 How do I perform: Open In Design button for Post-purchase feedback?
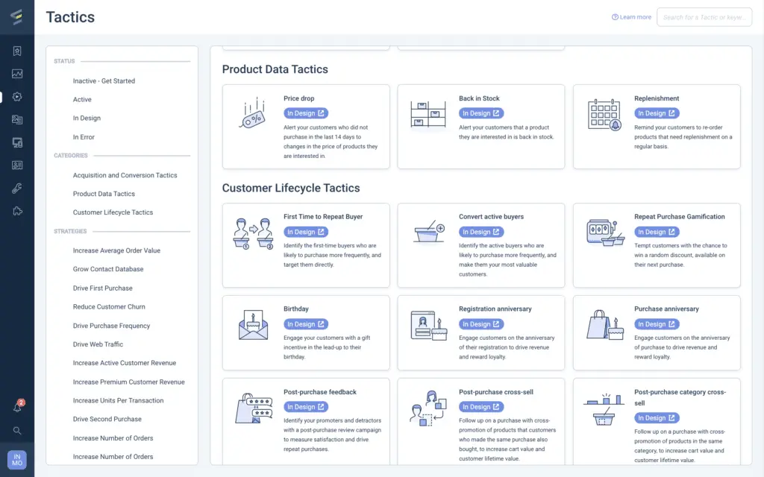click(306, 407)
